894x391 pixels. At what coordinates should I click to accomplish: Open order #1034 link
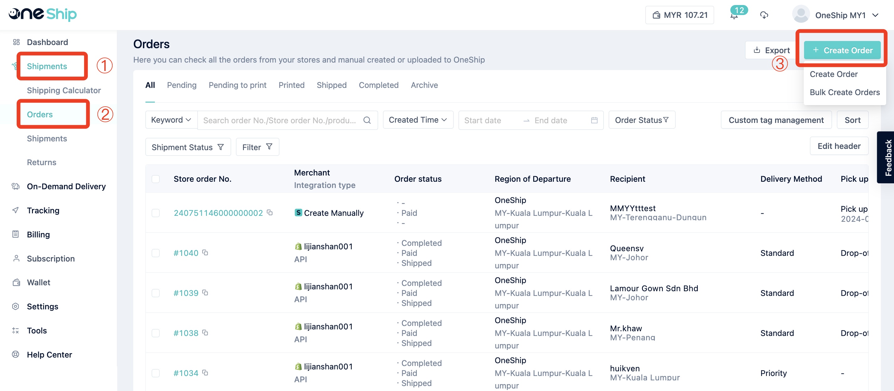pyautogui.click(x=186, y=373)
